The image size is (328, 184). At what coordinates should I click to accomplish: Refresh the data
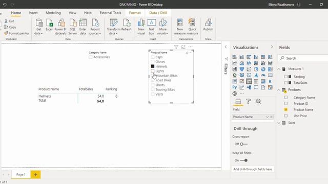pyautogui.click(x=127, y=25)
